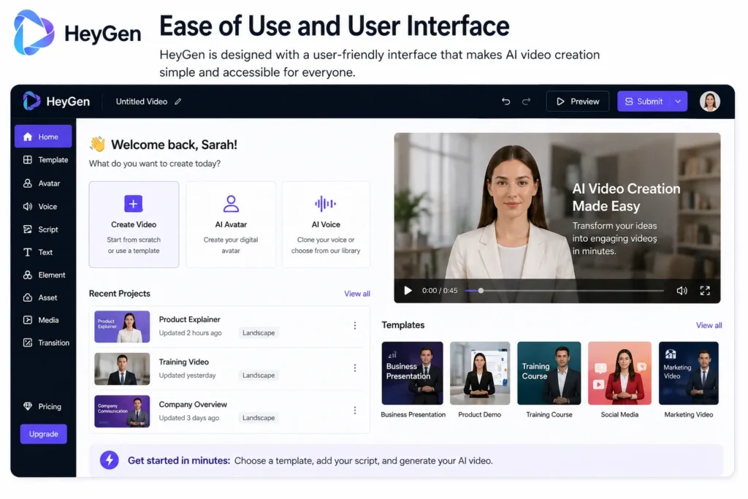748x499 pixels.
Task: Click the AI Voice waveform icon
Action: point(325,204)
